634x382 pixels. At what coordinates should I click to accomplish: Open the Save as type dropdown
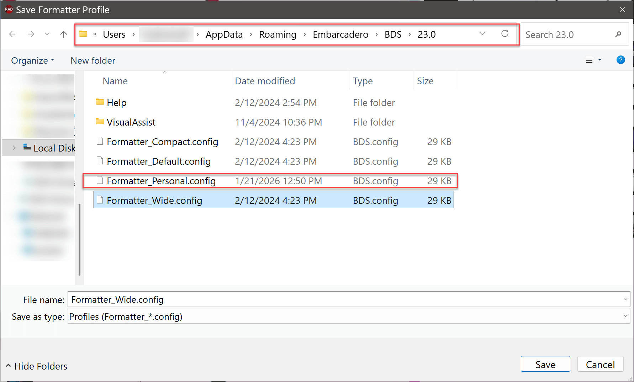(x=625, y=316)
